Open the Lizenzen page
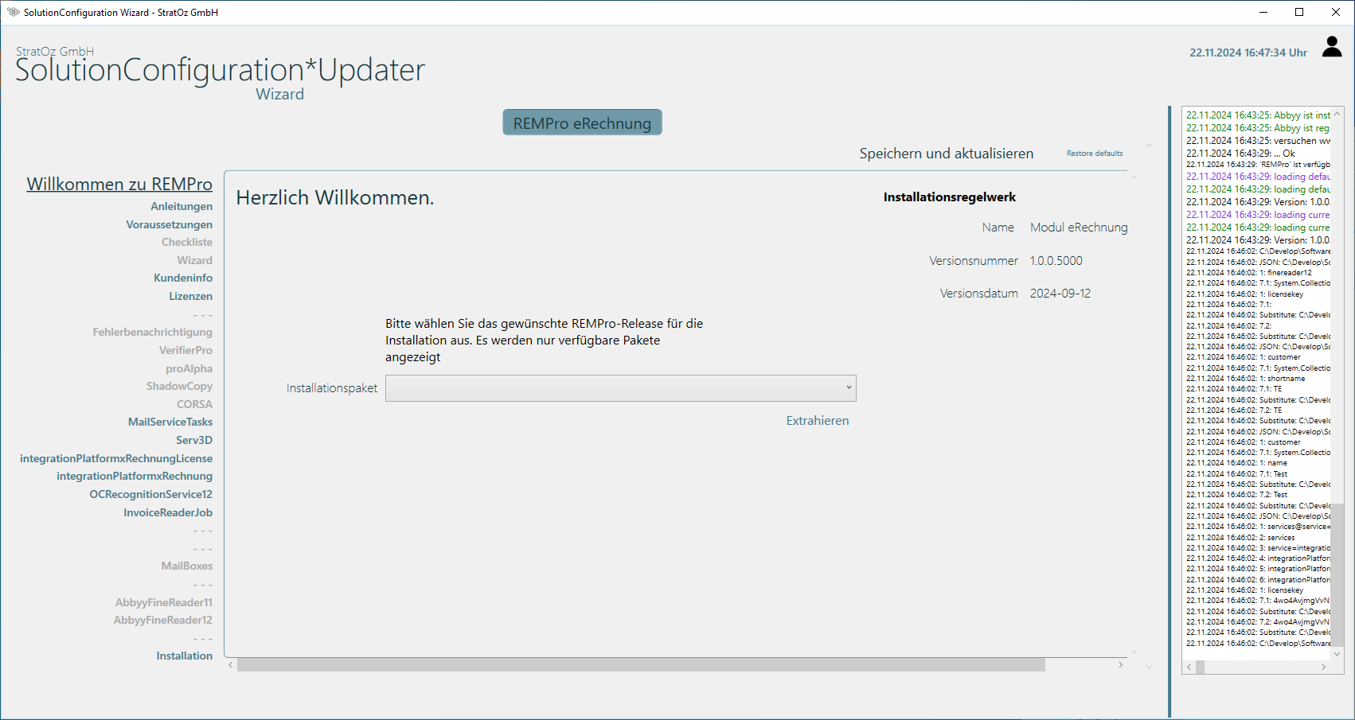The width and height of the screenshot is (1355, 720). point(190,297)
